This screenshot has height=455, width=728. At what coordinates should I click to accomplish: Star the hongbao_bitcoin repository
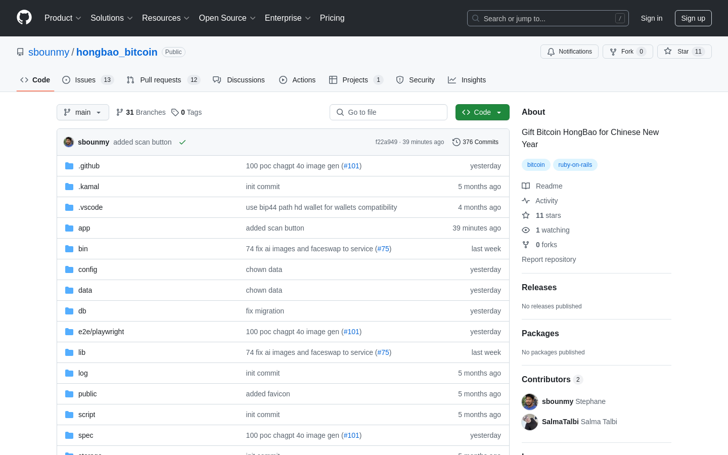click(684, 52)
